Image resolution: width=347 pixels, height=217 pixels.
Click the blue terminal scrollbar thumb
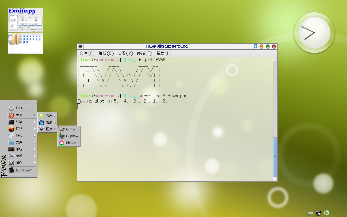point(275,157)
